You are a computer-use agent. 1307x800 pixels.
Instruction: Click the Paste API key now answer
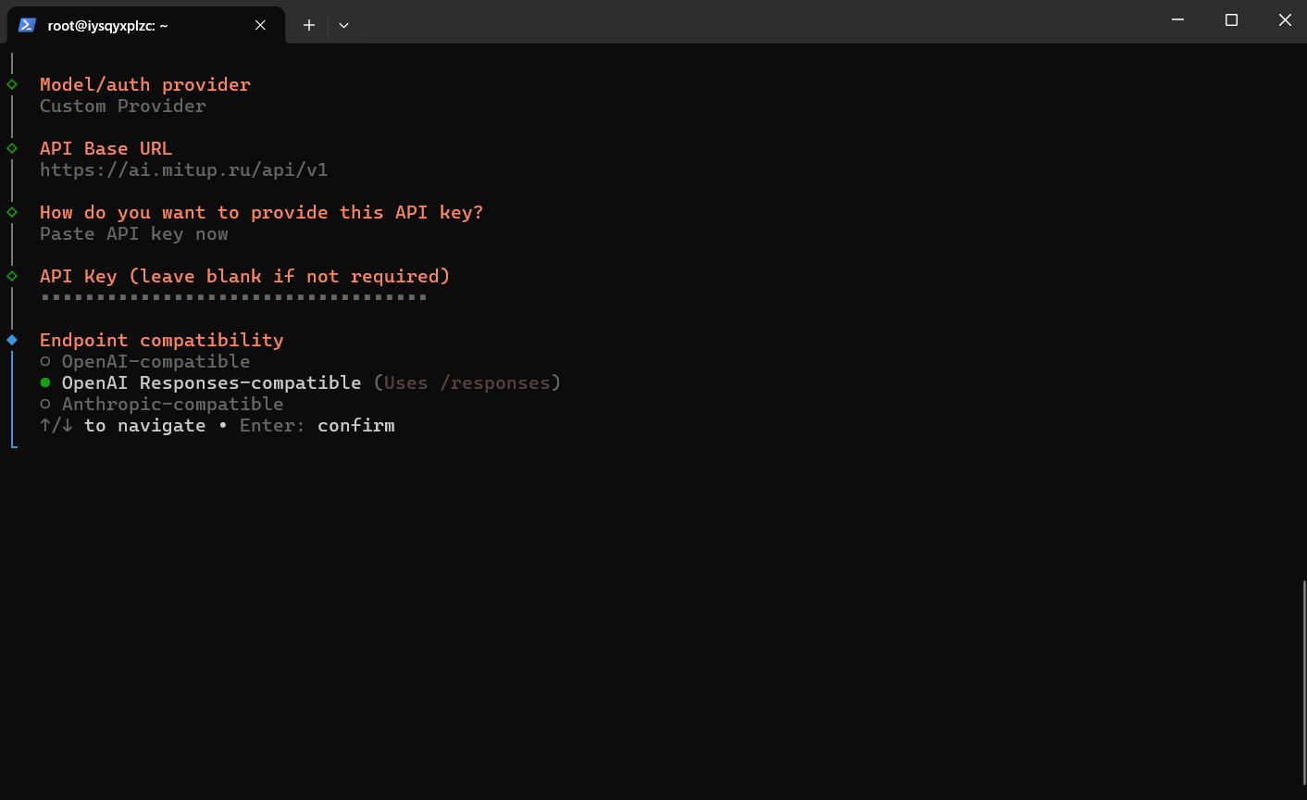[134, 233]
